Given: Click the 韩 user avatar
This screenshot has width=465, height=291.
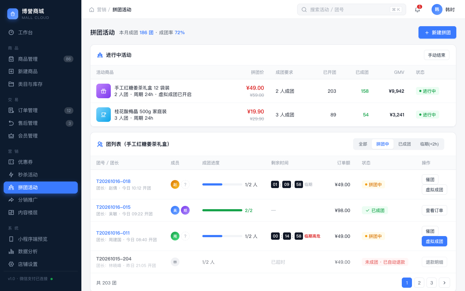Looking at the screenshot, I should coord(437,9).
